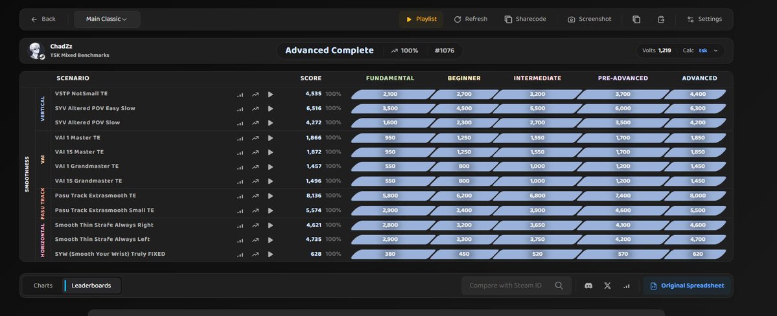The width and height of the screenshot is (777, 316).
Task: Select the VSTP NotSmall TE scenario name
Action: tap(81, 94)
